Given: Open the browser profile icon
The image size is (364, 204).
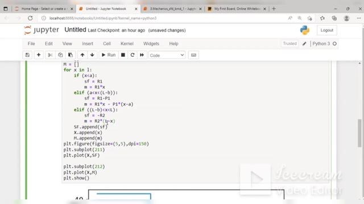Looking at the screenshot, I should tap(346, 18).
